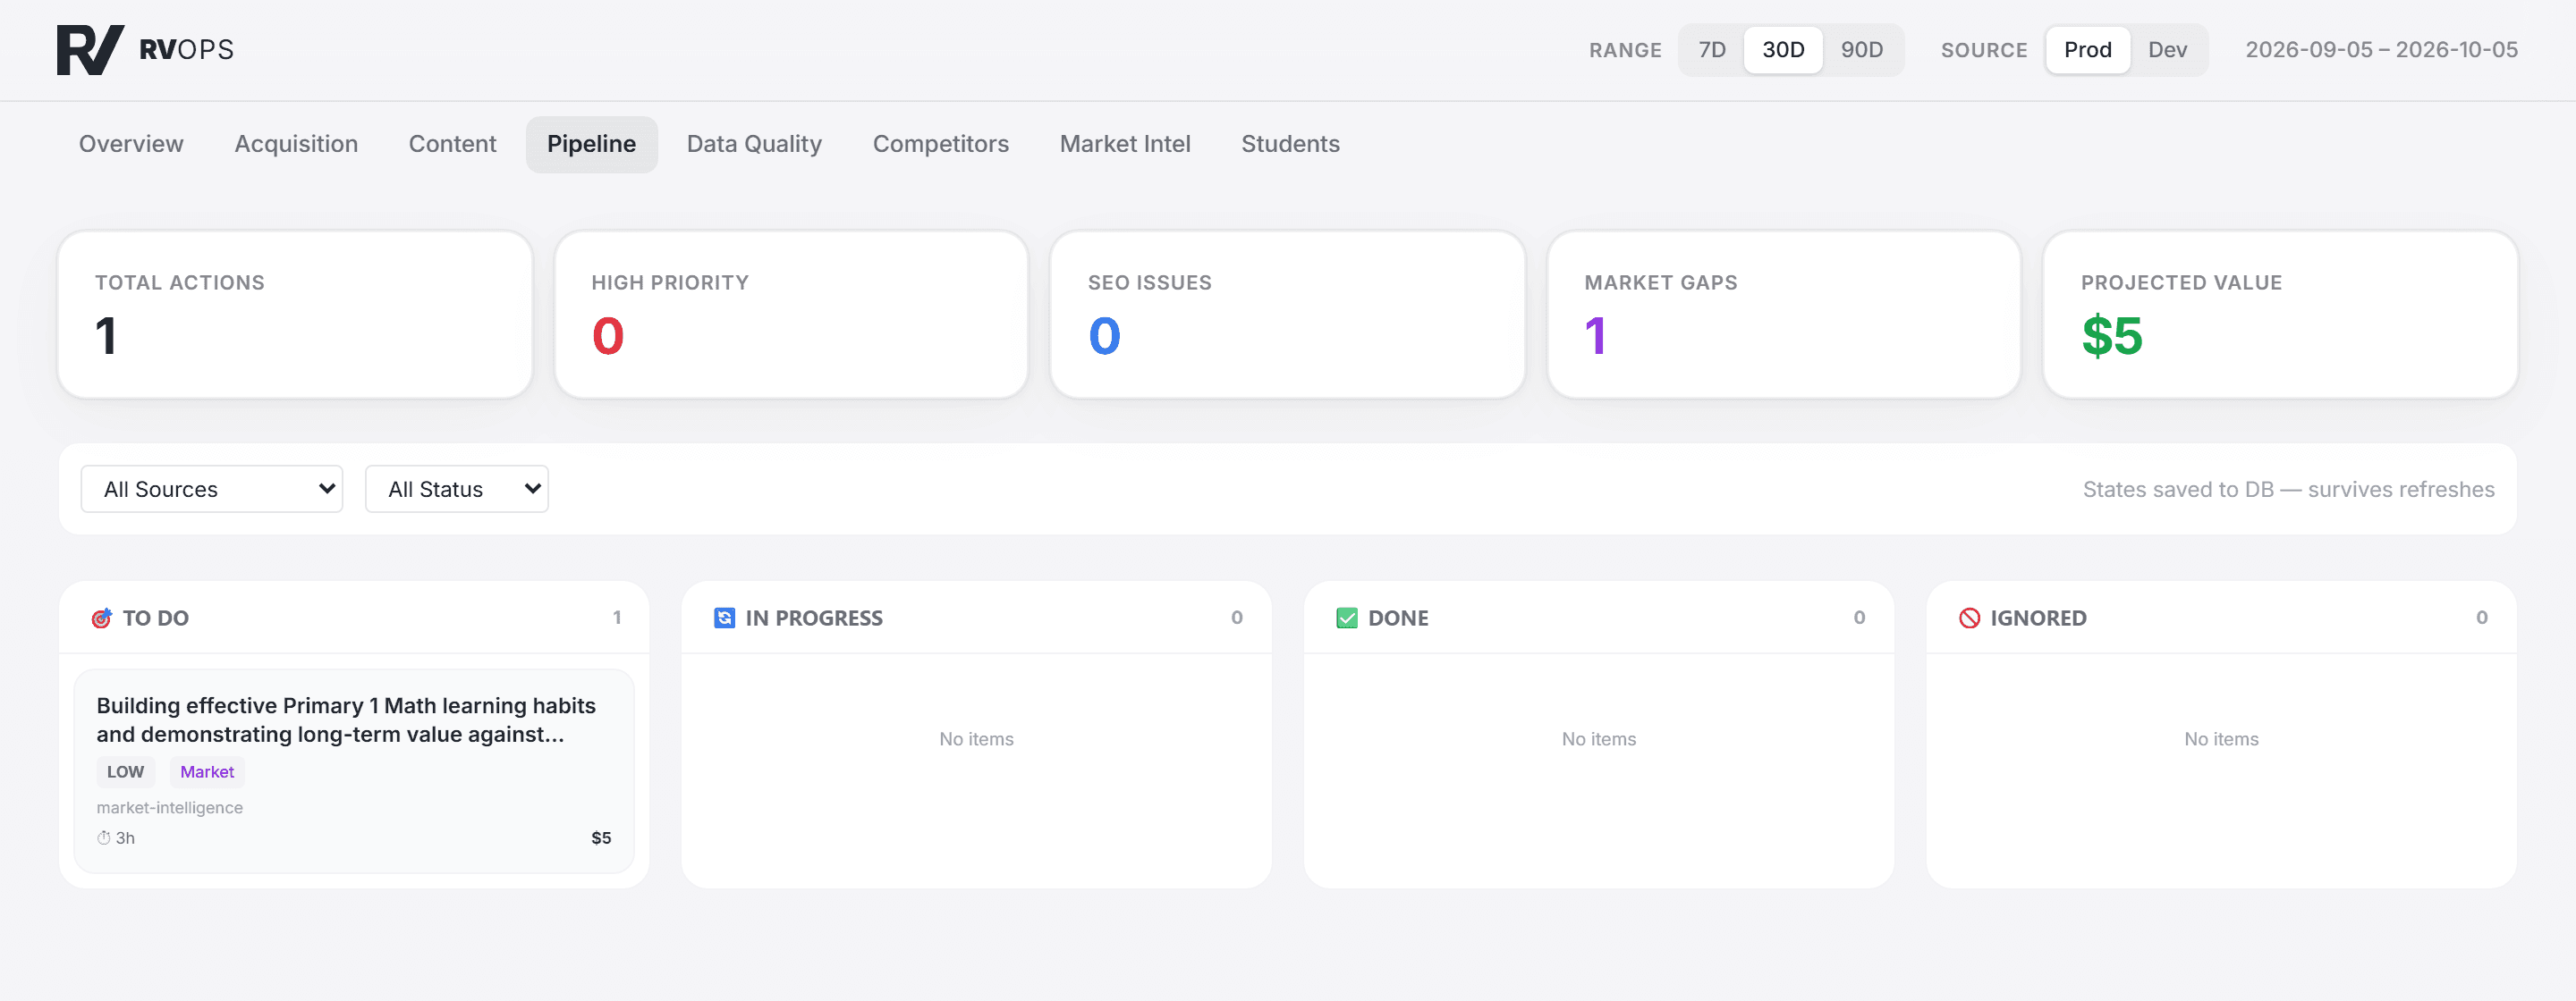
Task: Open the Primary 1 Math task card title
Action: point(346,720)
